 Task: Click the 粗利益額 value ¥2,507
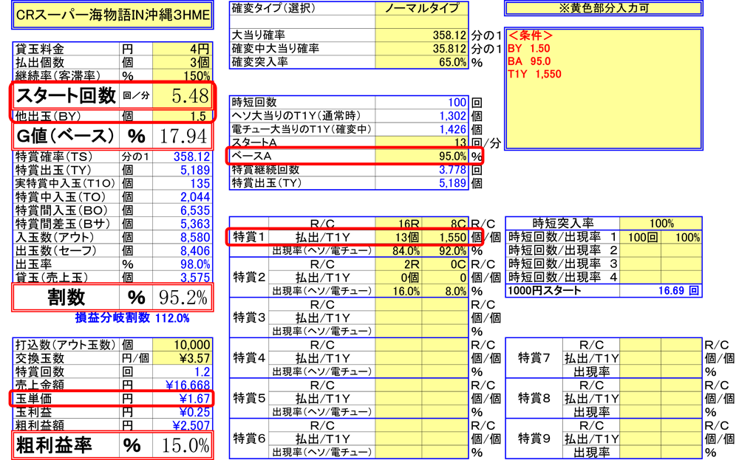[x=183, y=425]
